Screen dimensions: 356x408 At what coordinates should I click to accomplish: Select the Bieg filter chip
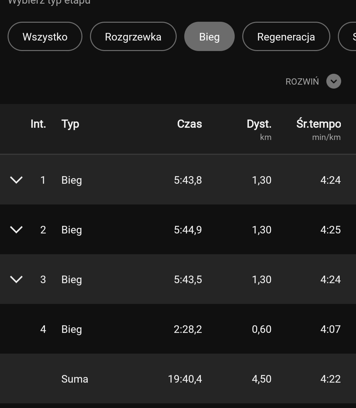click(x=209, y=37)
